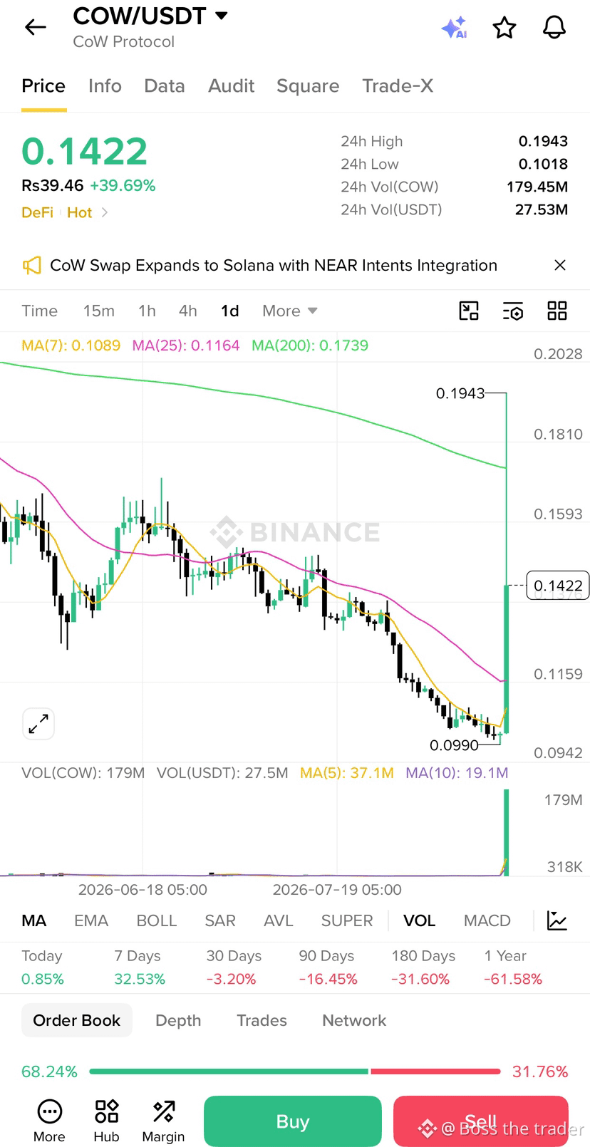590x1147 pixels.
Task: Open the AI sparkle assistant icon
Action: click(454, 28)
